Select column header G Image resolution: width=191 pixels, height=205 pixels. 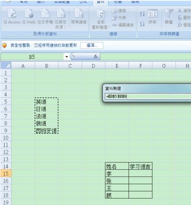point(164,66)
